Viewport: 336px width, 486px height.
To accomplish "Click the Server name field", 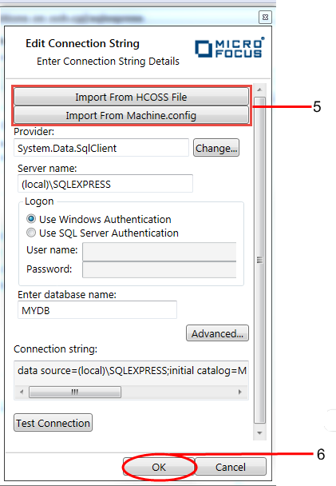I will pos(105,184).
